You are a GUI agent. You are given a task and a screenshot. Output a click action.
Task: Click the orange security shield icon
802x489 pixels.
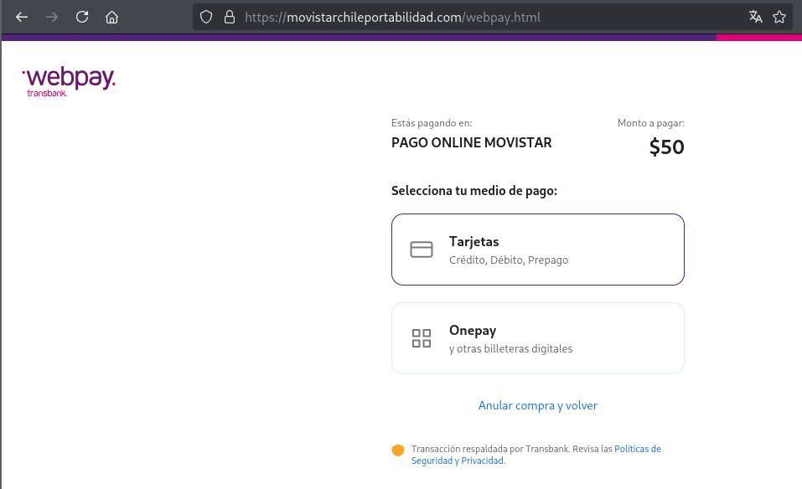(398, 450)
